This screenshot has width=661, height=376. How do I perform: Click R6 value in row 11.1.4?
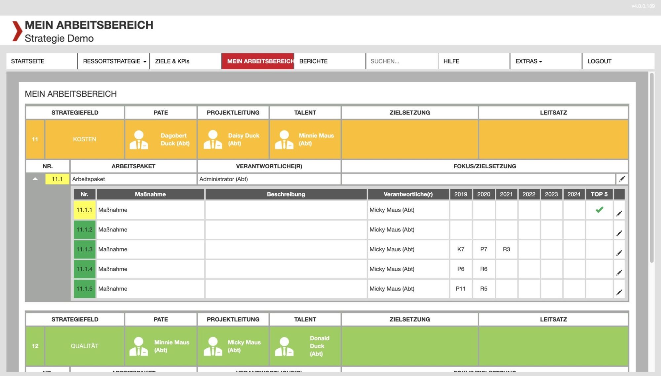click(484, 269)
